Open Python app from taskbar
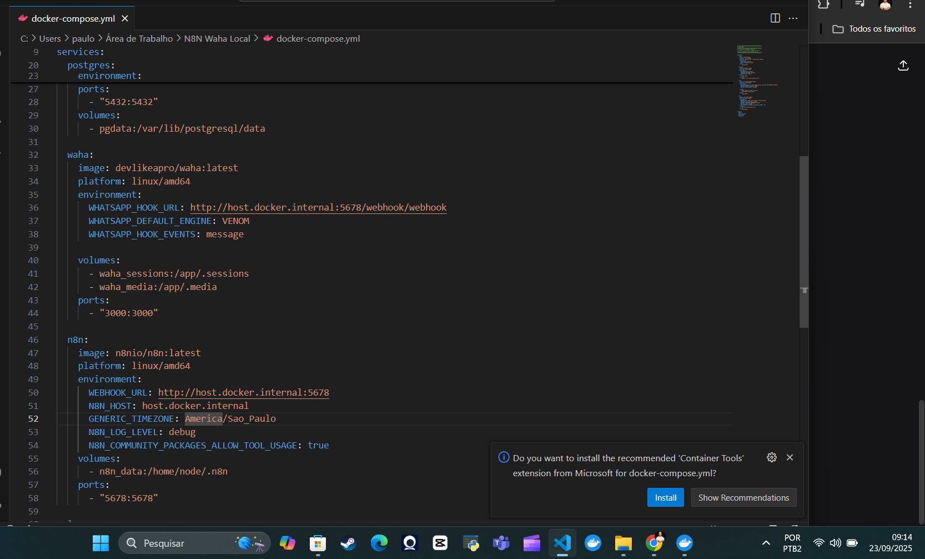The height and width of the screenshot is (559, 925). pos(471,543)
